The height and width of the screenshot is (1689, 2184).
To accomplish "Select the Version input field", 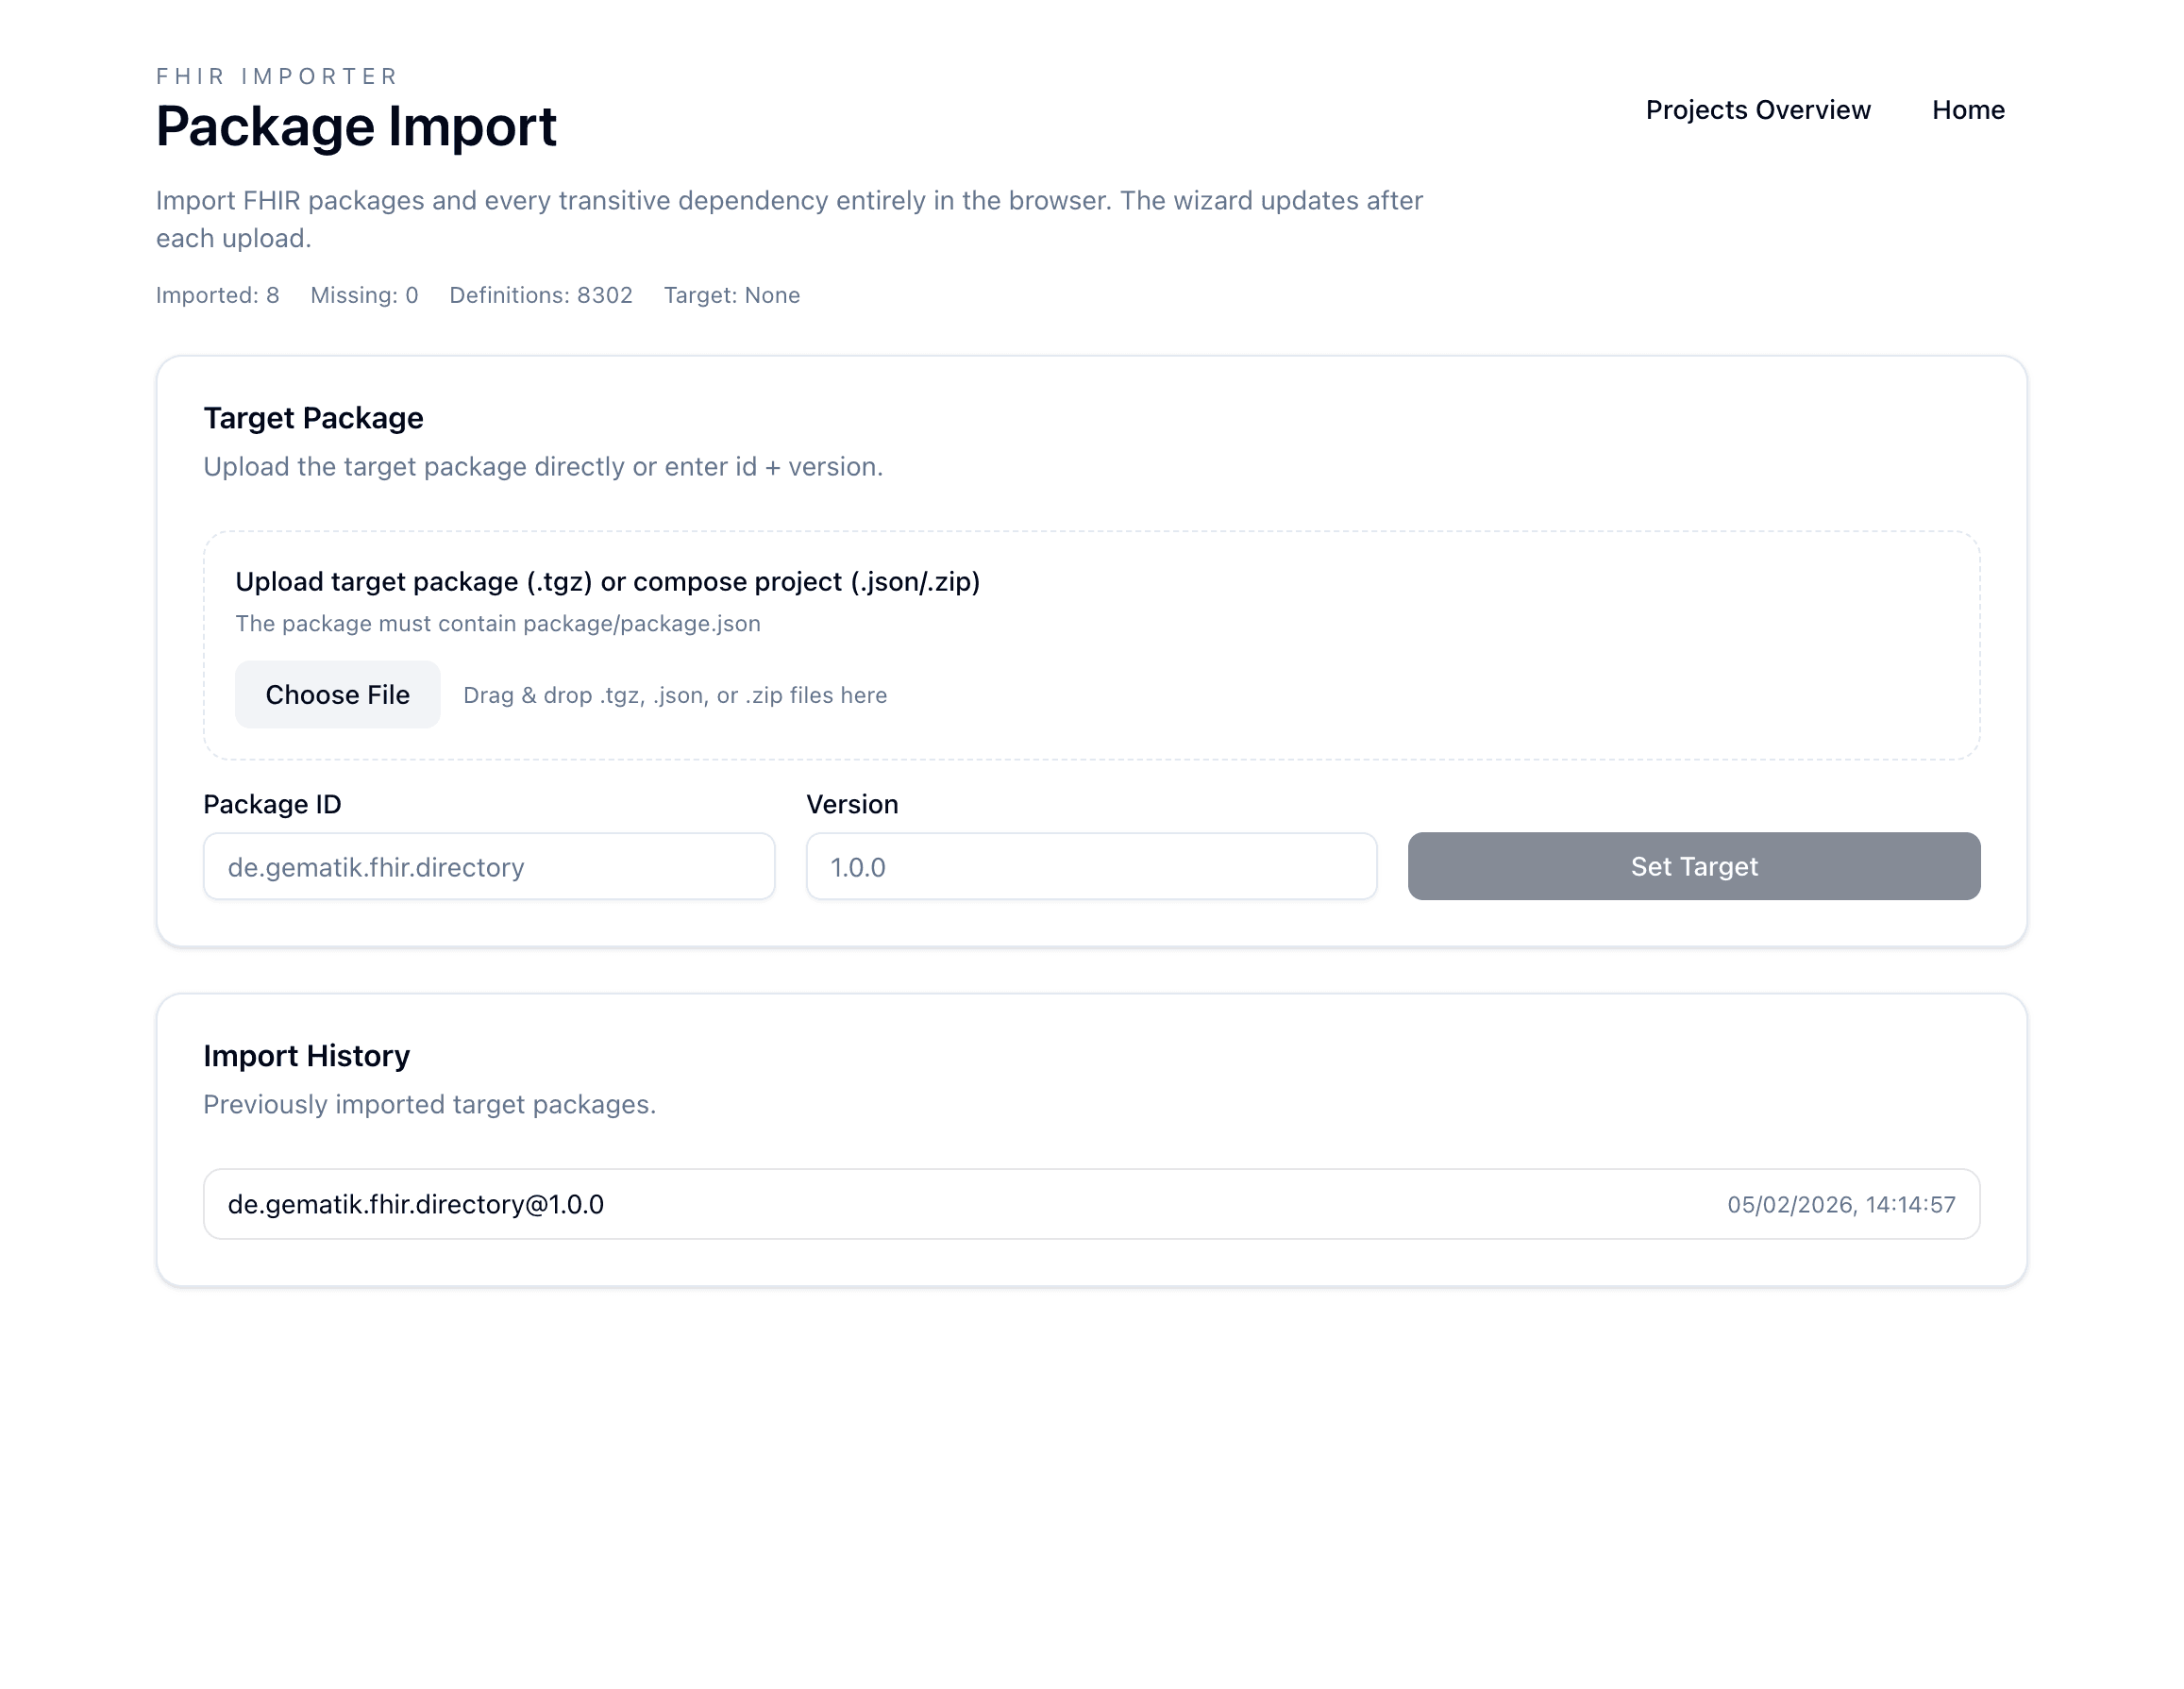I will [1091, 867].
